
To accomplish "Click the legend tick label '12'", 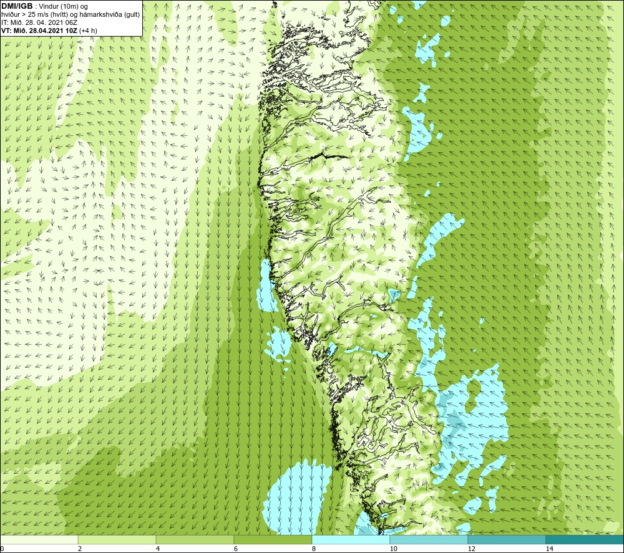I will pyautogui.click(x=472, y=549).
